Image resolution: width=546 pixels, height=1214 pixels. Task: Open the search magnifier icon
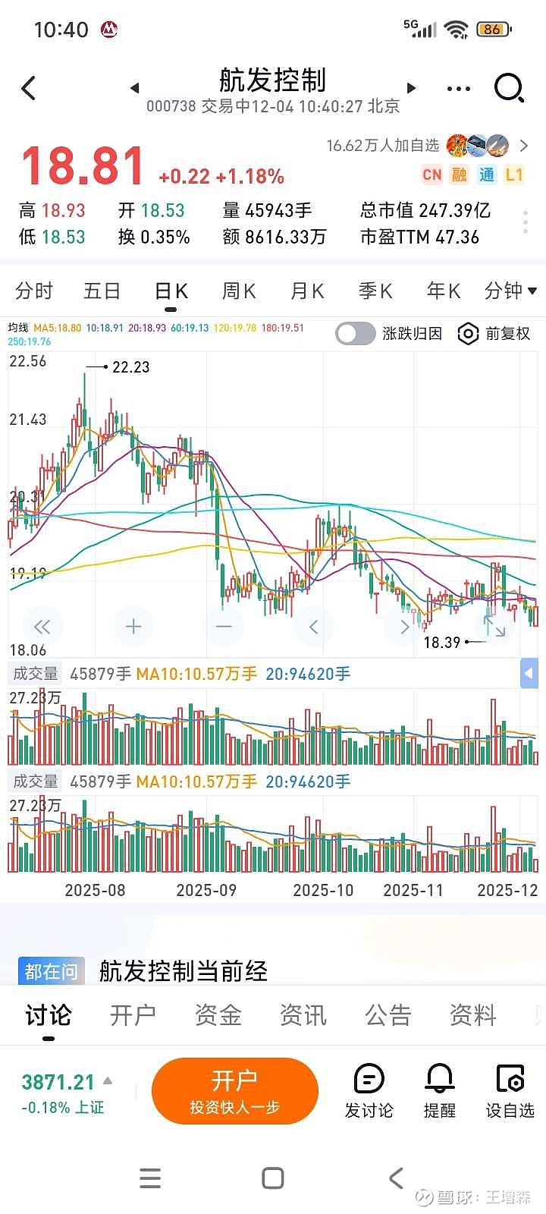pyautogui.click(x=509, y=88)
